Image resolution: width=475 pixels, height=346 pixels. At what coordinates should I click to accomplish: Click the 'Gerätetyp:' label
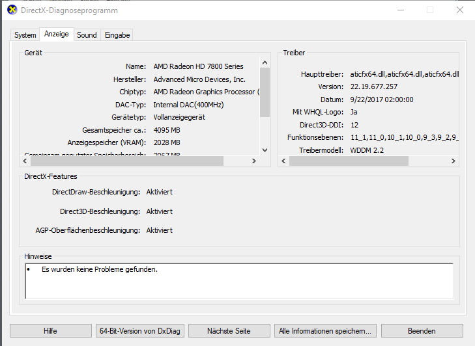coord(129,117)
